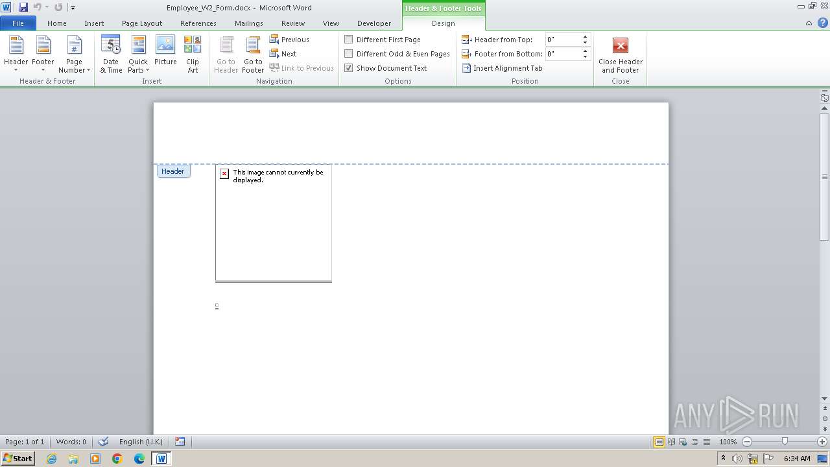Switch to the Home tab
This screenshot has width=830, height=467.
[x=57, y=23]
